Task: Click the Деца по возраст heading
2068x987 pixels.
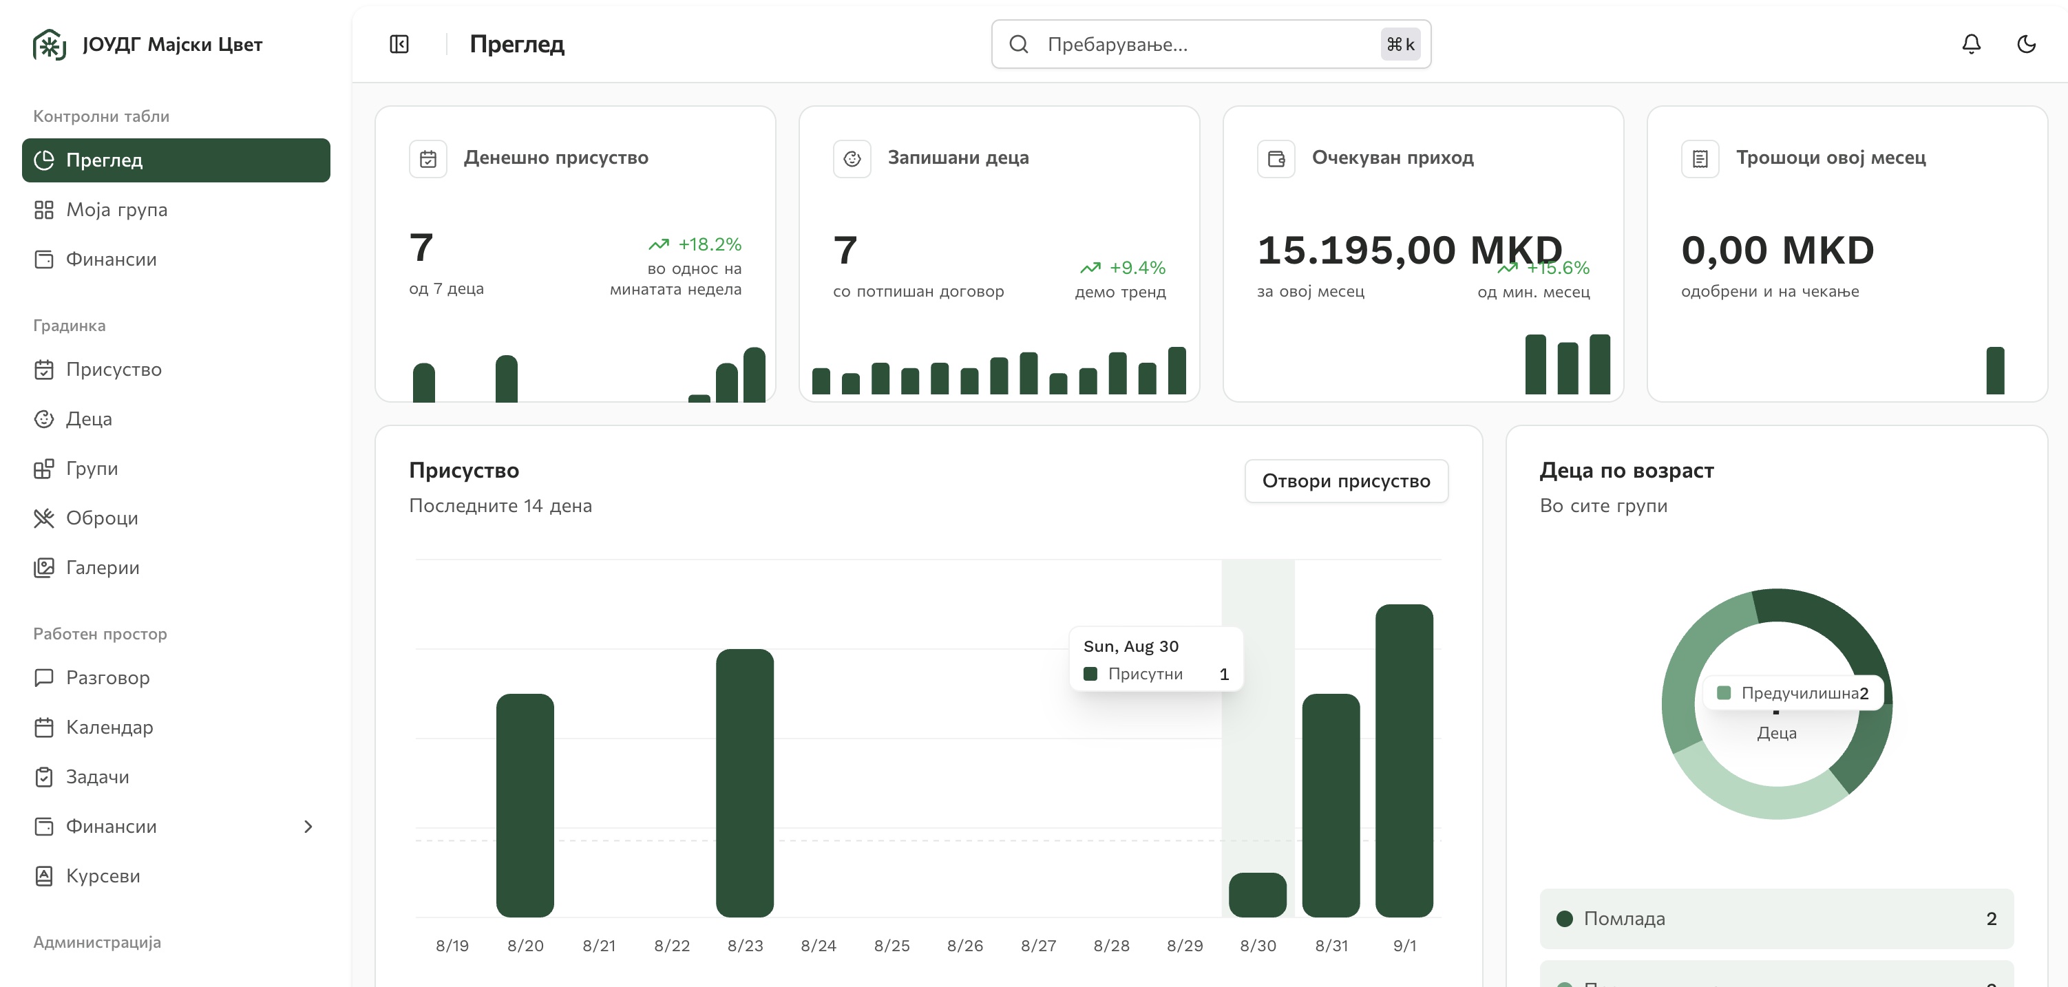Action: coord(1627,470)
